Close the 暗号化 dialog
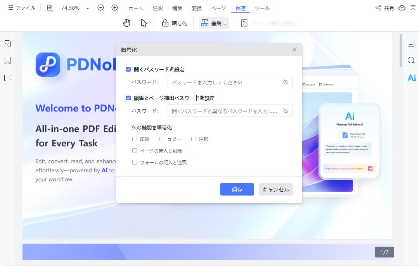The image size is (419, 266). pos(294,49)
